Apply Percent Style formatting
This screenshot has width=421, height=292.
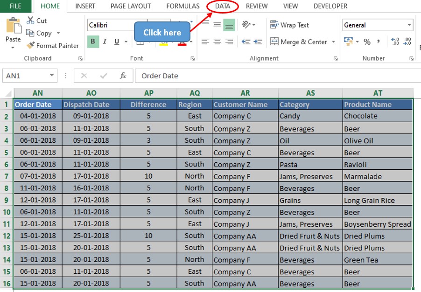(x=367, y=41)
